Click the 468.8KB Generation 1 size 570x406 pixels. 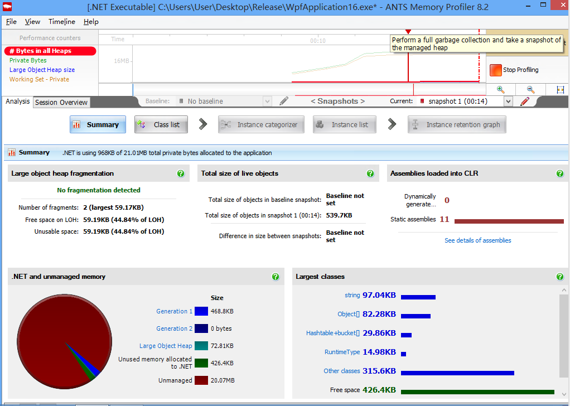click(222, 312)
